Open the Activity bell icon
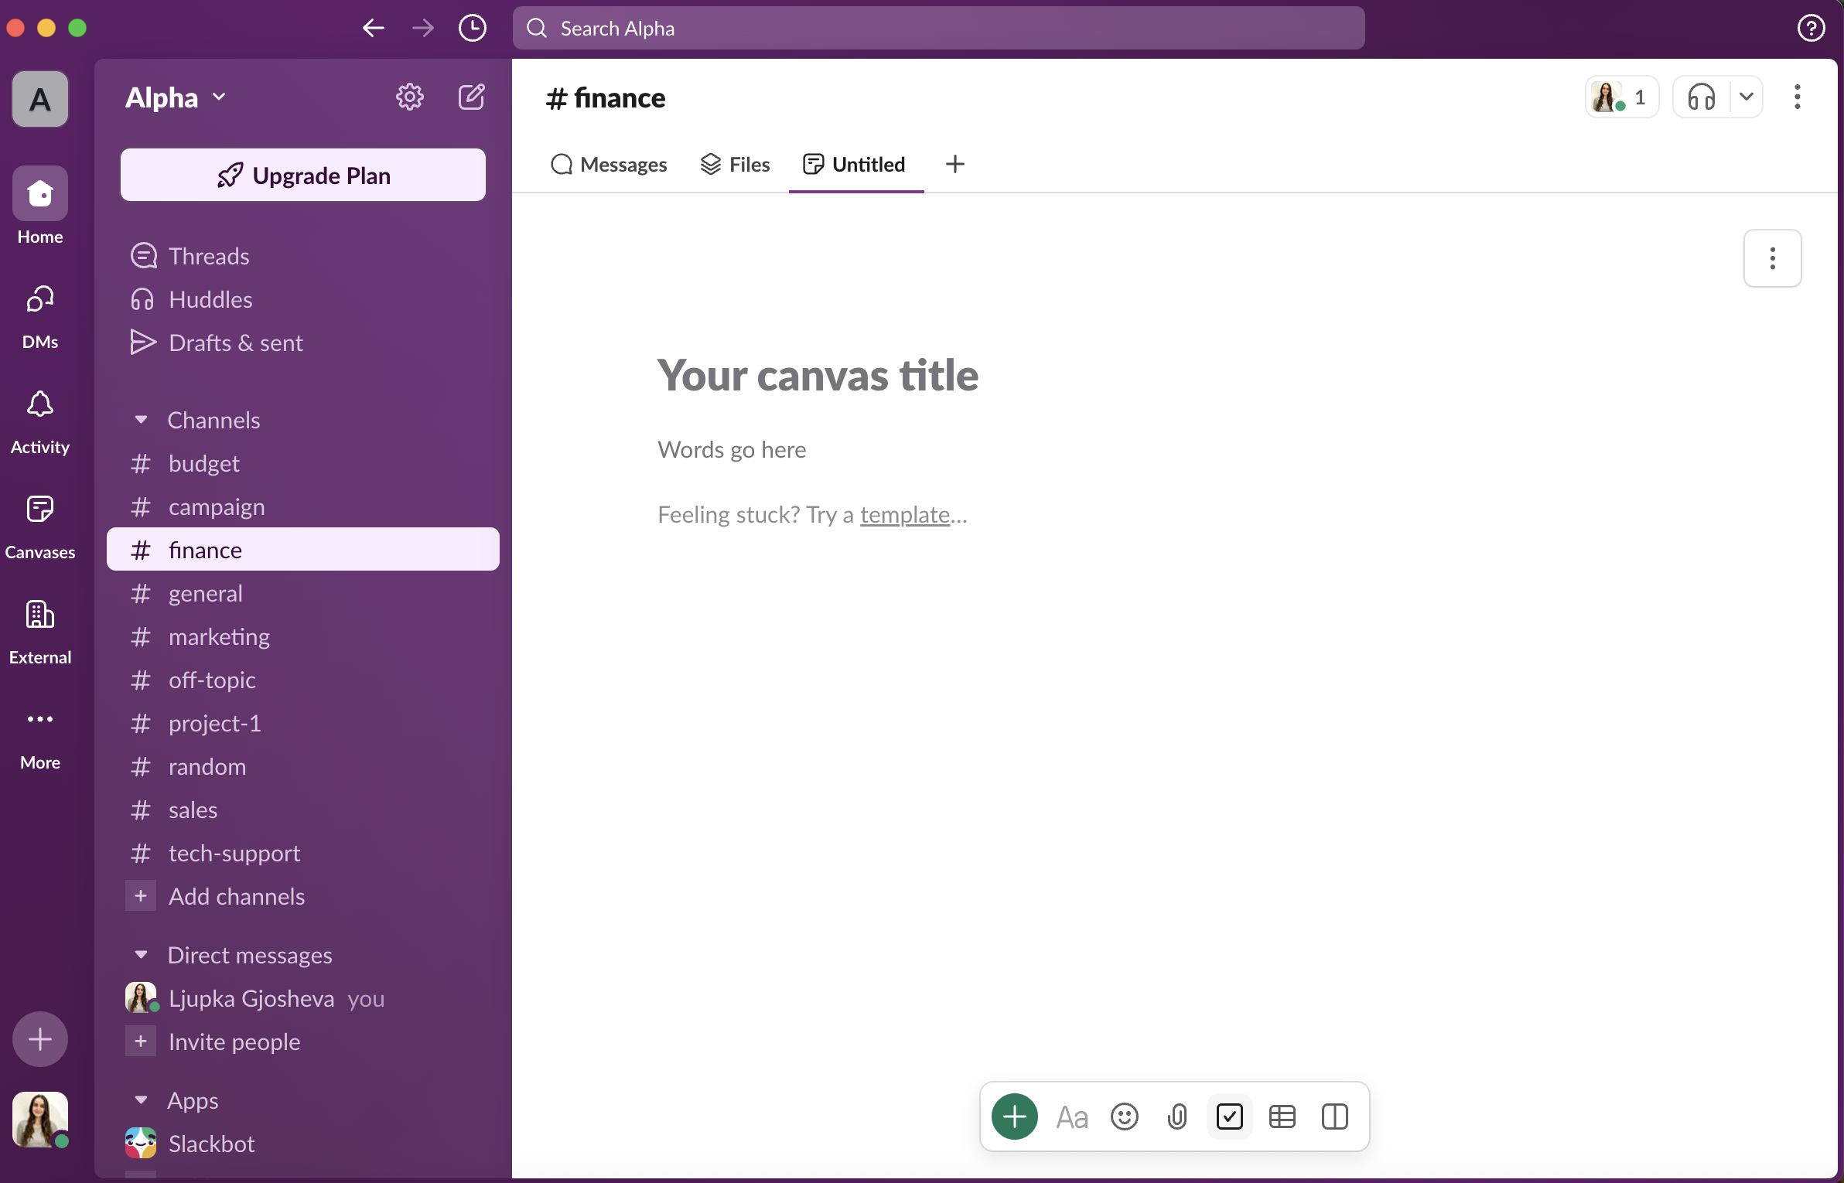 [40, 422]
